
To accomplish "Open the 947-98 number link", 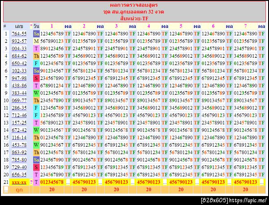I will (19, 78).
